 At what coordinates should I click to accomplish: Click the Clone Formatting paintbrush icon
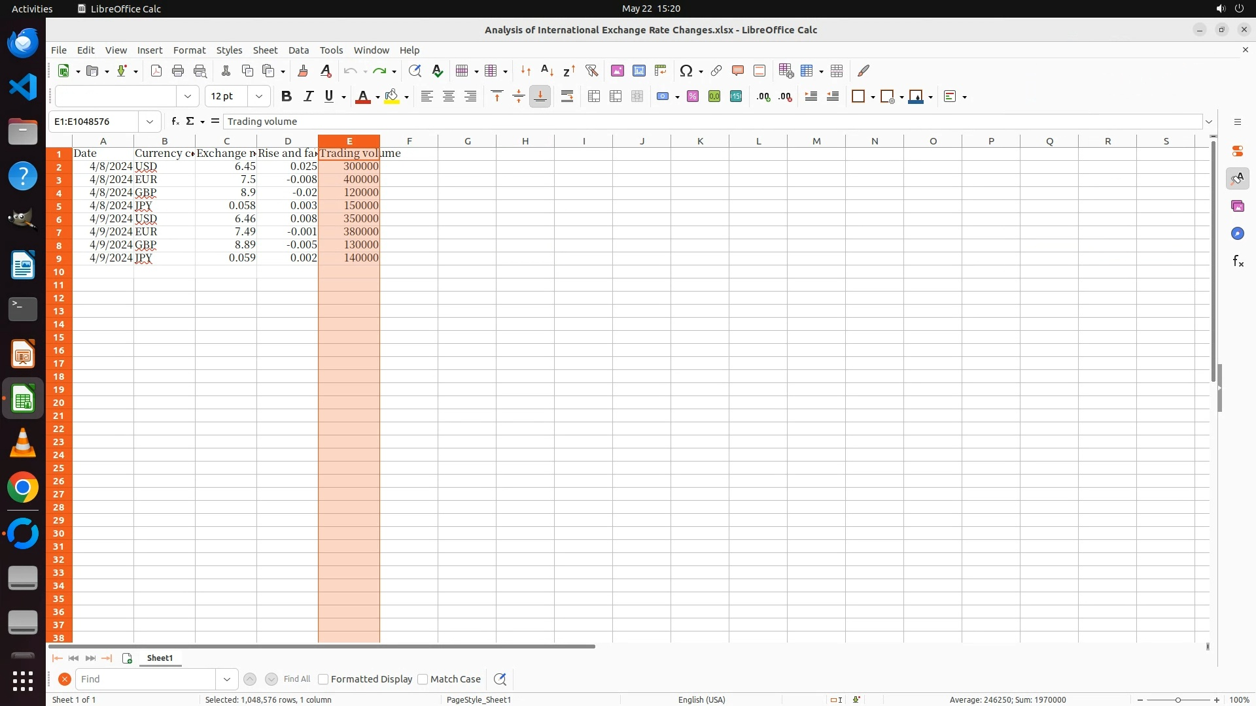(x=303, y=71)
